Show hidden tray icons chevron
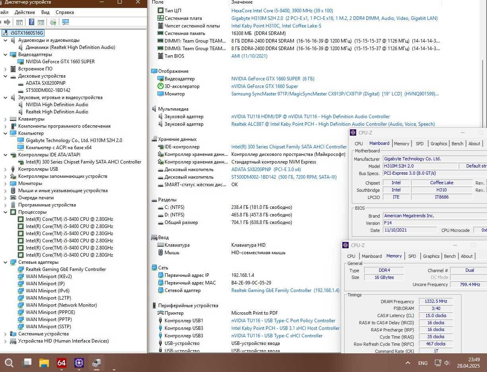The width and height of the screenshot is (487, 372). coord(407,363)
